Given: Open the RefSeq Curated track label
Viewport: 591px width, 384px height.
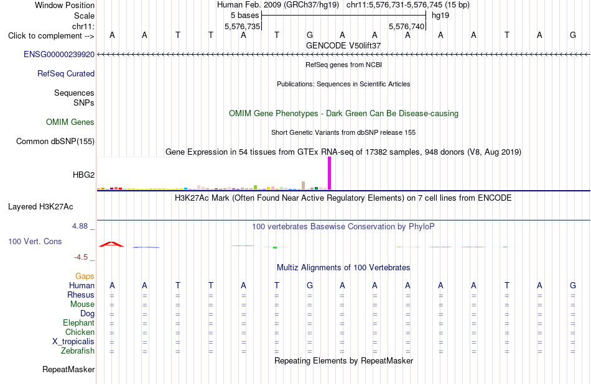Looking at the screenshot, I should tap(66, 74).
